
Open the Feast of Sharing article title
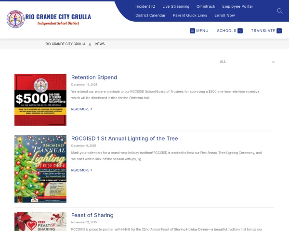[x=92, y=215]
